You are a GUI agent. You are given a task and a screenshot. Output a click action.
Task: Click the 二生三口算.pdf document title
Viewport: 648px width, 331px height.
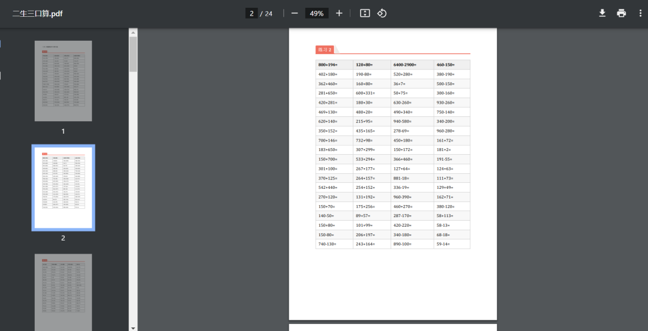(x=38, y=14)
